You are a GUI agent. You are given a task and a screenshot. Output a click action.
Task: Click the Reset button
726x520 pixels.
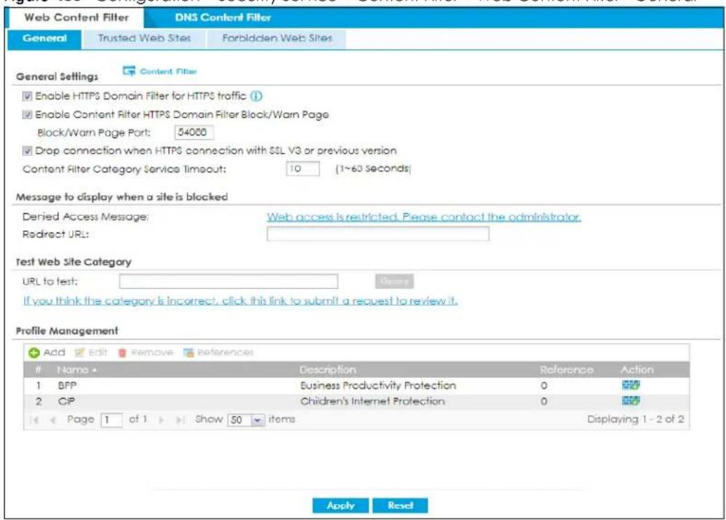point(400,505)
